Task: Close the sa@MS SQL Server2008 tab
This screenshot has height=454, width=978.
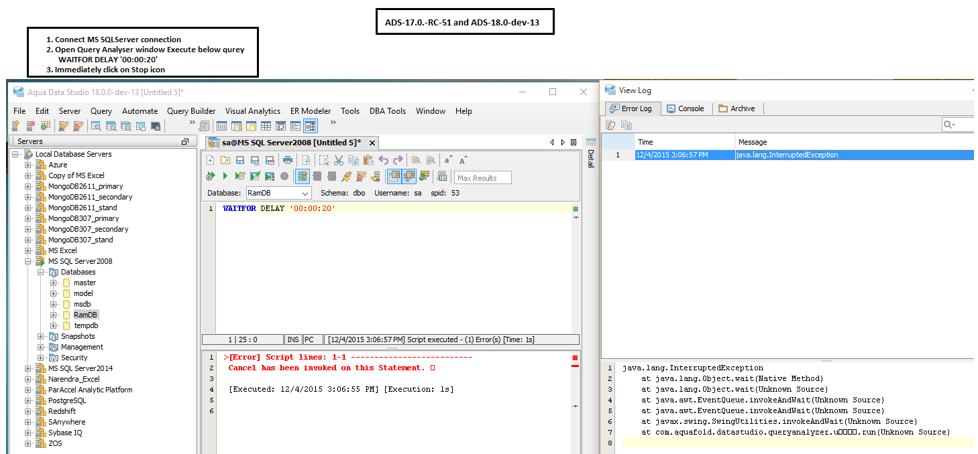Action: pyautogui.click(x=372, y=143)
